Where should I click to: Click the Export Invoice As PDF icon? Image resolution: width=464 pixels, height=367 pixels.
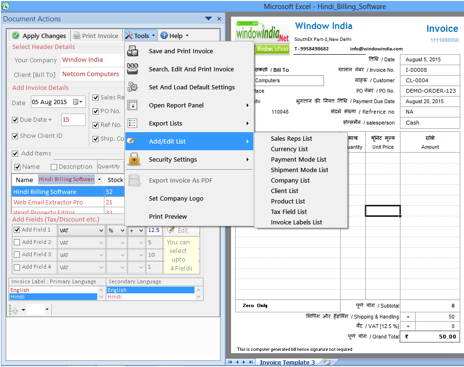135,181
